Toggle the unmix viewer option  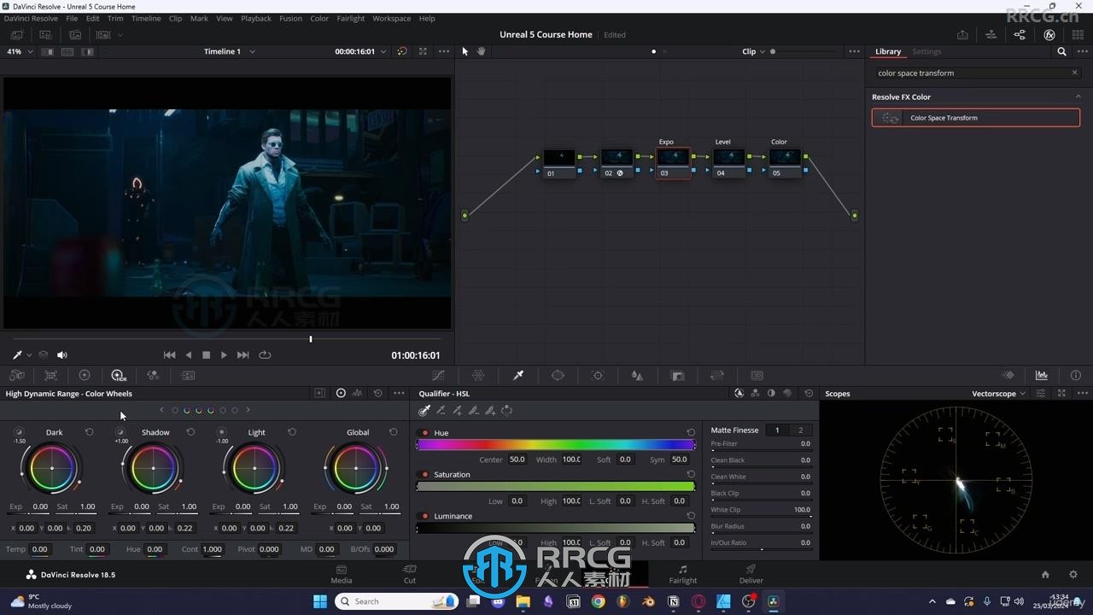pos(44,354)
